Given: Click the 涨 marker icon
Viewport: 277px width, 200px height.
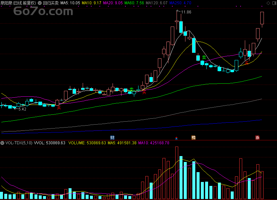Looking at the screenshot, I should 257,137.
